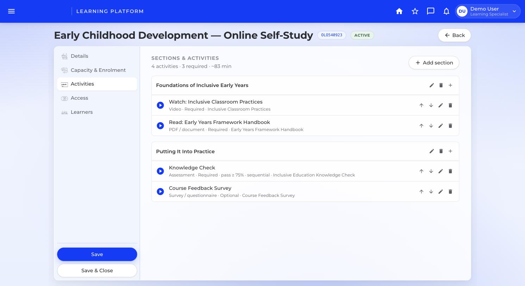Delete the Putting It Into Practice section

point(441,151)
